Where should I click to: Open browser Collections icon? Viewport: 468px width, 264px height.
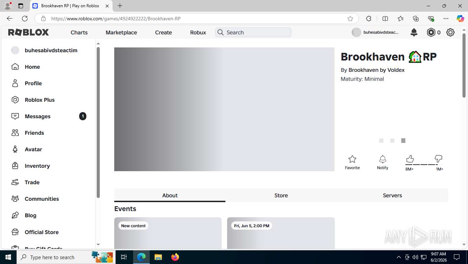pyautogui.click(x=416, y=19)
